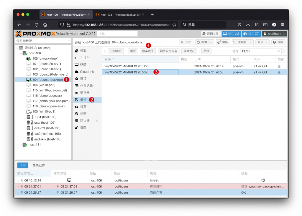Open the 選項 options section
Screen dimensions: 302x216
click(x=87, y=78)
